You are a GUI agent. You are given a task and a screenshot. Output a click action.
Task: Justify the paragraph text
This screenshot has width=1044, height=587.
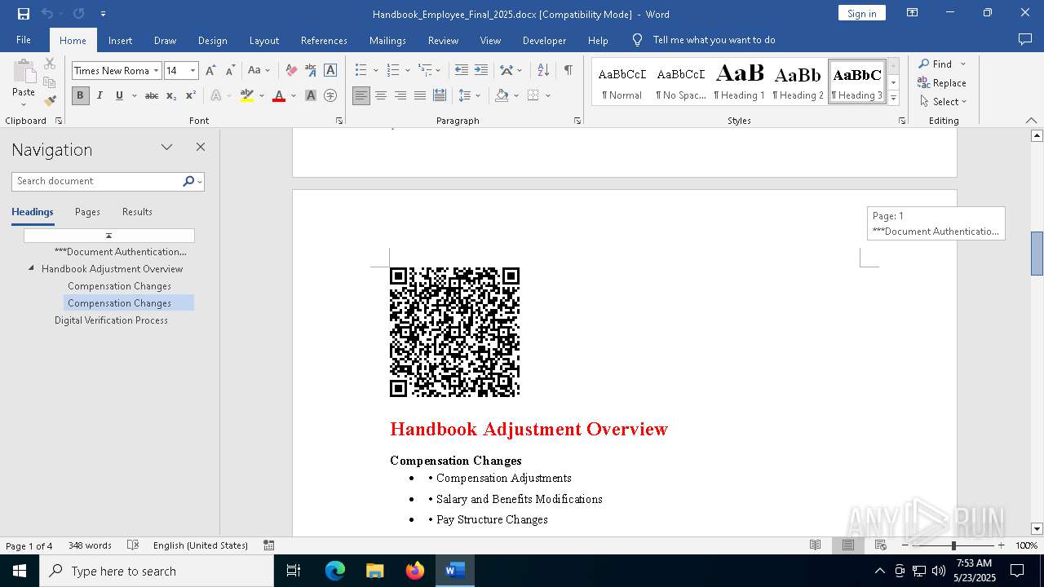(x=420, y=95)
